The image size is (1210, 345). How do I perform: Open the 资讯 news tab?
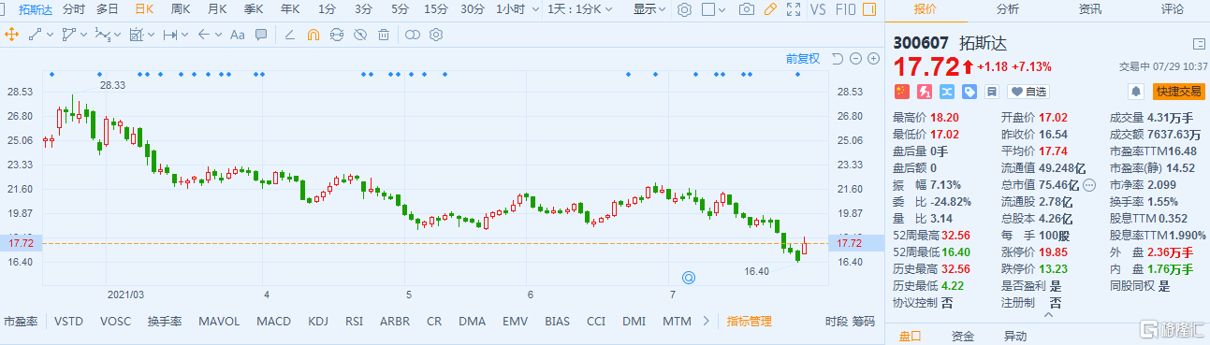coord(1090,9)
